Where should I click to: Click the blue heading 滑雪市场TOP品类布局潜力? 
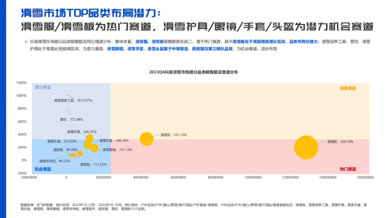click(90, 13)
